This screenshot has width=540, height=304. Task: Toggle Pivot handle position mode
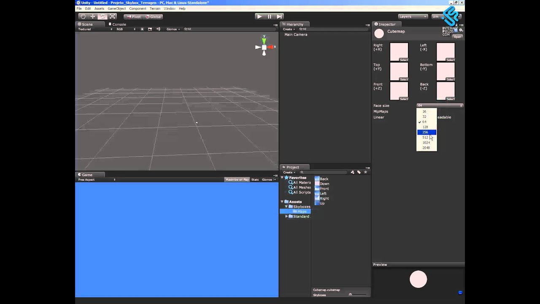pos(134,16)
